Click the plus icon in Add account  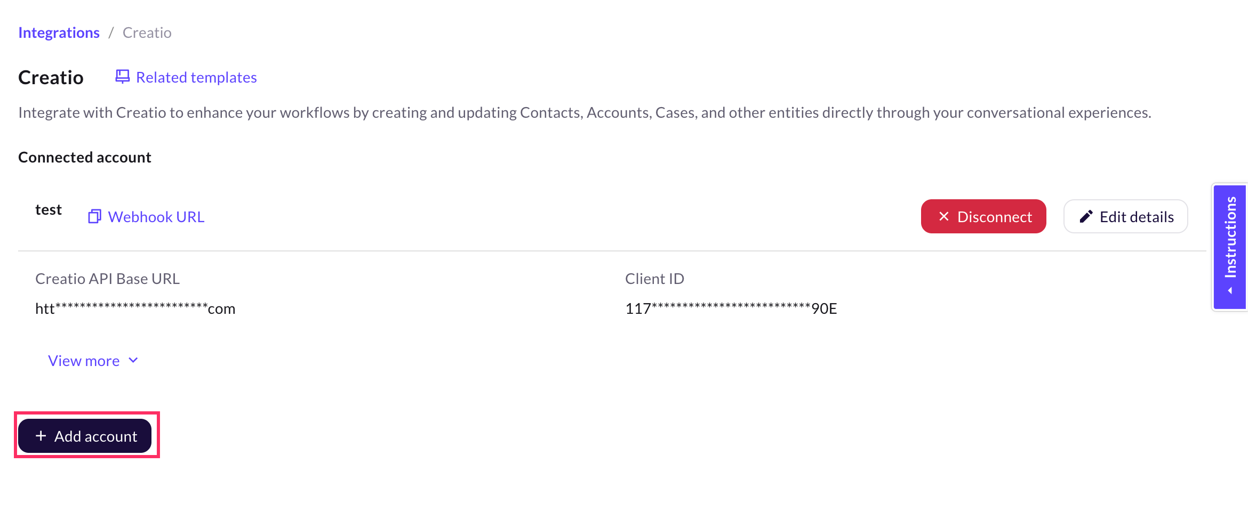41,436
